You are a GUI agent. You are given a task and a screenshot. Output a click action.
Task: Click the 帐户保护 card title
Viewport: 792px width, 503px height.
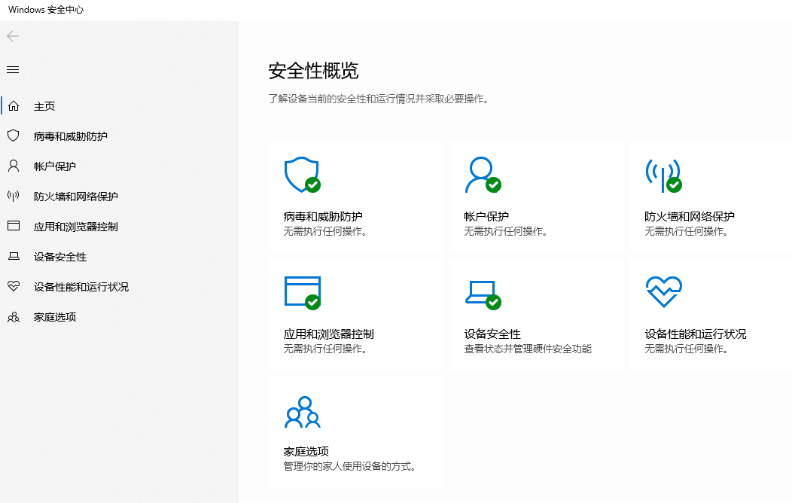[x=486, y=217]
